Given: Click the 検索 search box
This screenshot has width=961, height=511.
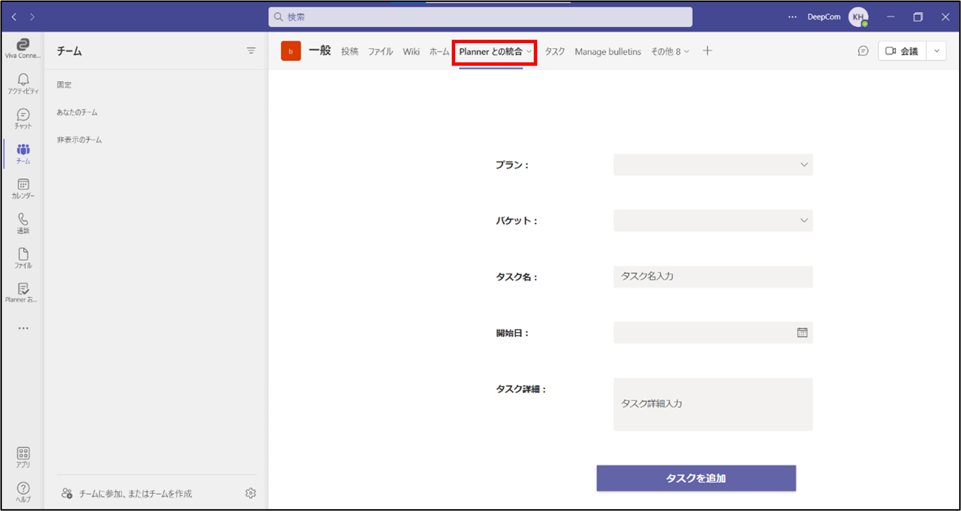Looking at the screenshot, I should (480, 17).
